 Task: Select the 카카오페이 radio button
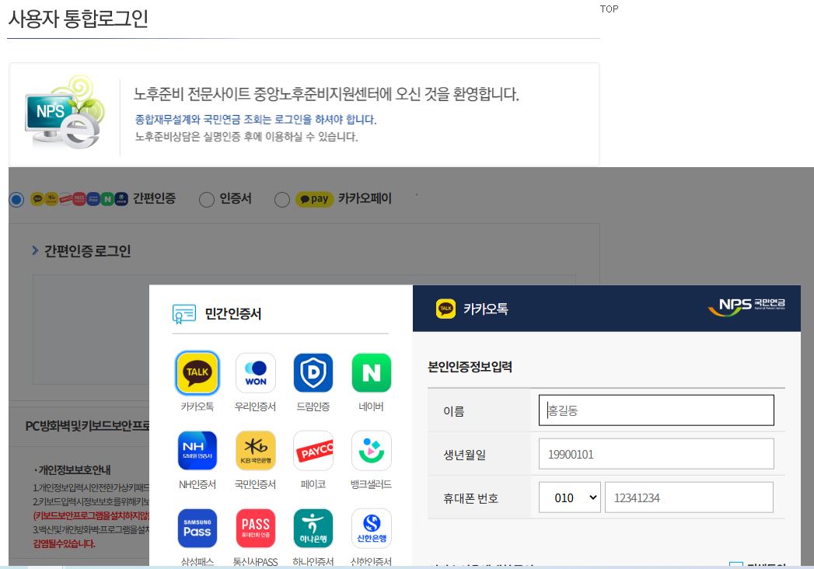[x=282, y=199]
